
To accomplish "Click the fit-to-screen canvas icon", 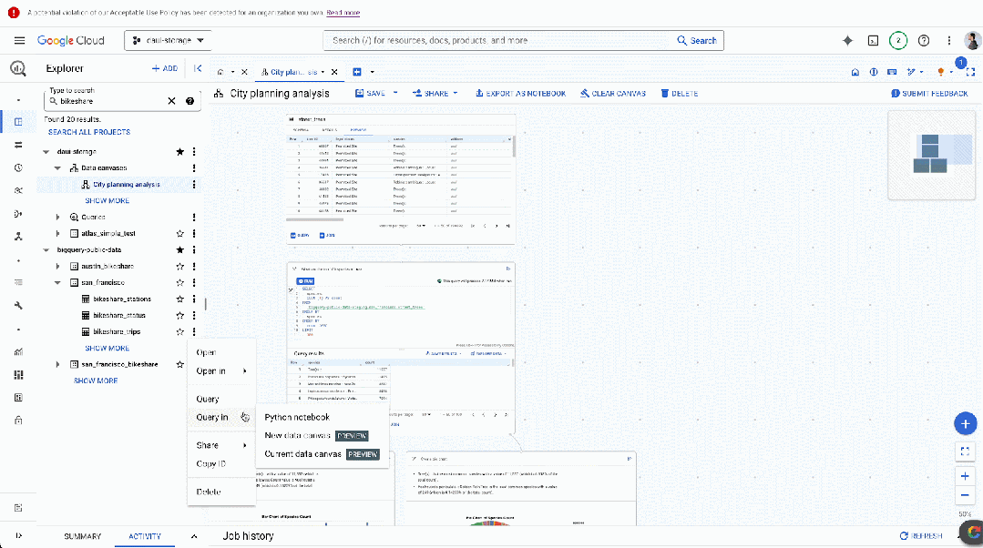I will pos(965,451).
